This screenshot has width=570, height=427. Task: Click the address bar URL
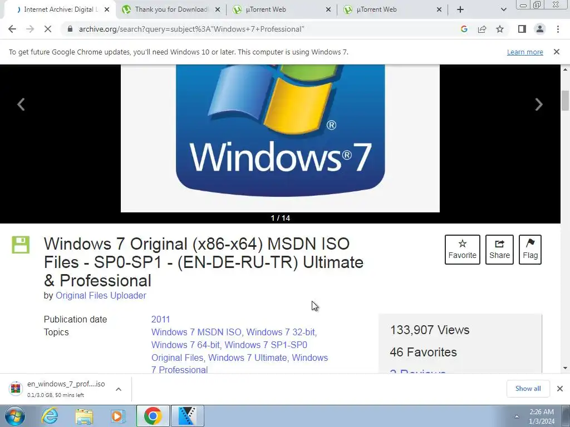coord(191,29)
